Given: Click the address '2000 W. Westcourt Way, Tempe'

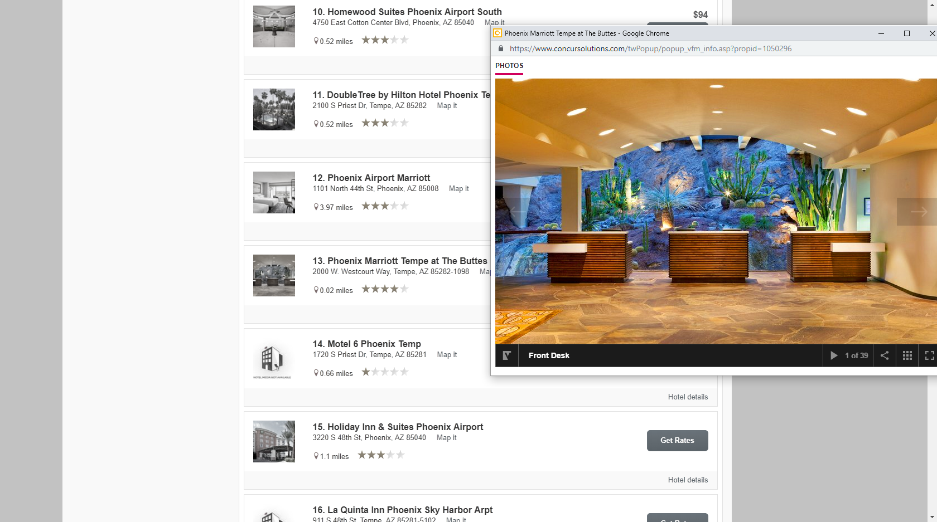Looking at the screenshot, I should click(x=391, y=272).
